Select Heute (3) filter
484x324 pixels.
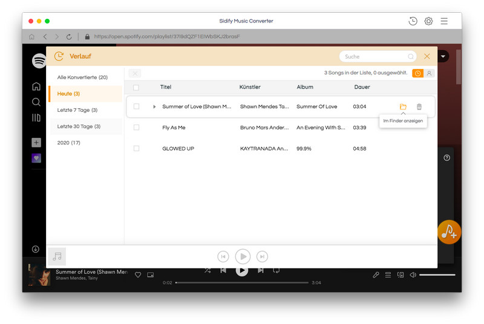point(85,94)
